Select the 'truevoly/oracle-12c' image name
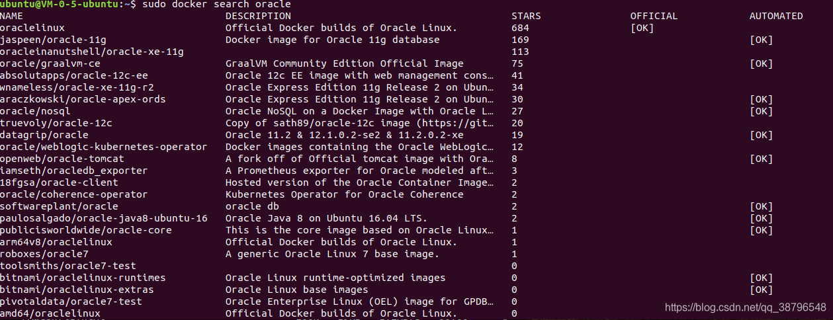833x320 pixels. pos(56,123)
